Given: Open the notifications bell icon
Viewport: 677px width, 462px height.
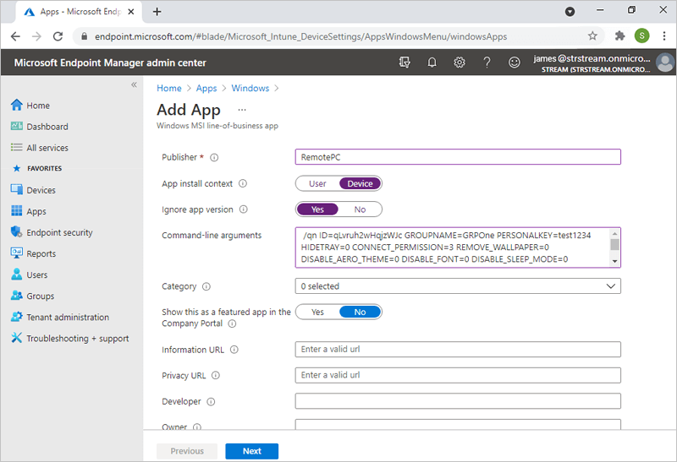Looking at the screenshot, I should pyautogui.click(x=432, y=63).
